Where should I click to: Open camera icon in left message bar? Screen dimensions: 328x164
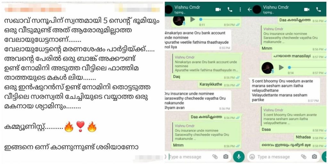pyautogui.click(x=225, y=157)
